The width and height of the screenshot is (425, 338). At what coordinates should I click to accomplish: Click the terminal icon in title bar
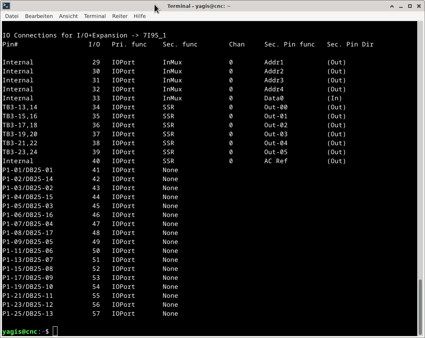point(6,6)
